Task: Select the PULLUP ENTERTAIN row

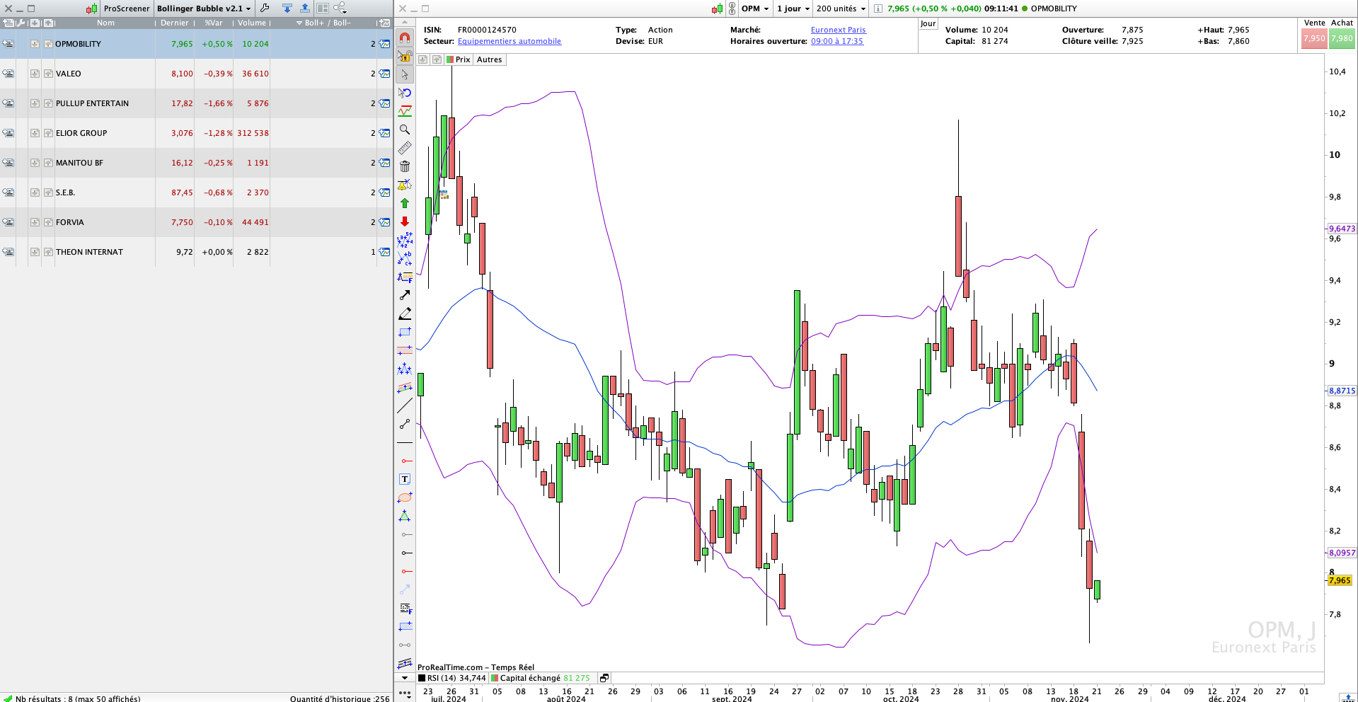Action: [x=196, y=103]
